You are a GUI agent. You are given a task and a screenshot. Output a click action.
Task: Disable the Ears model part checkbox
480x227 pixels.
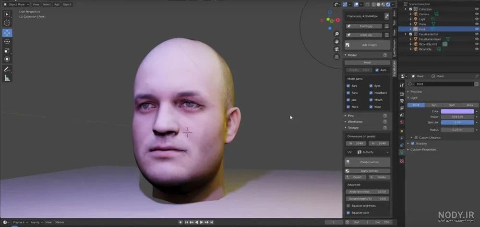coord(348,86)
